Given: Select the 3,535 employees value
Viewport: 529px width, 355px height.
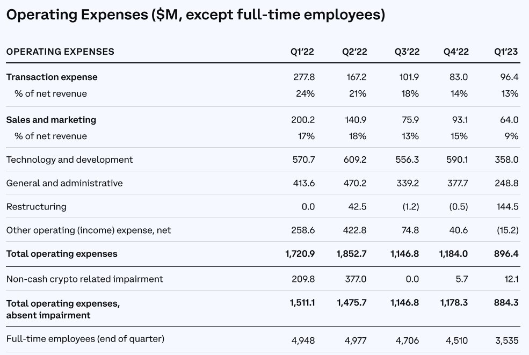Looking at the screenshot, I should (x=507, y=340).
